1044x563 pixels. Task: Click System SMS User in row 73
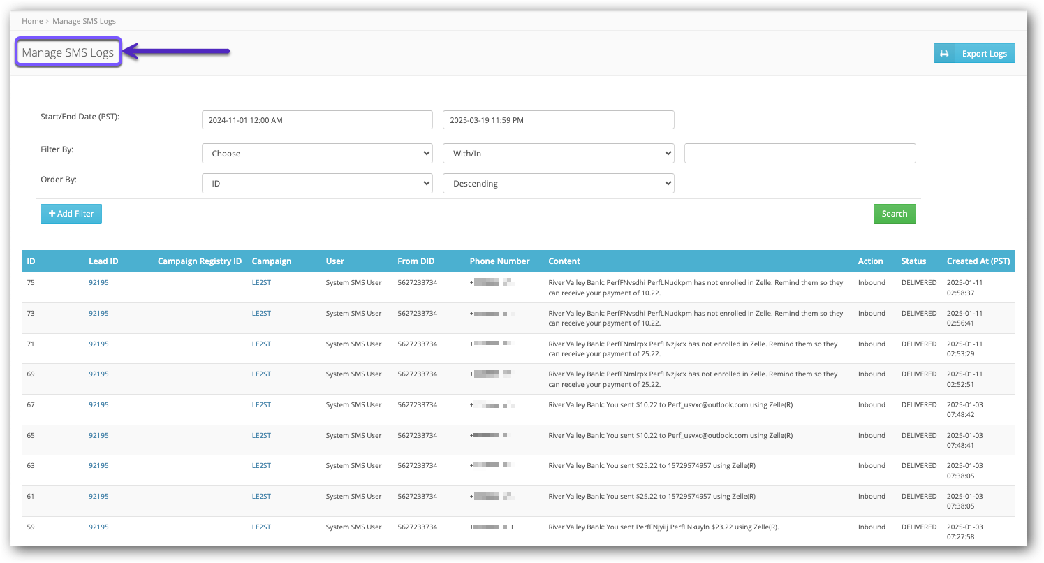click(354, 314)
